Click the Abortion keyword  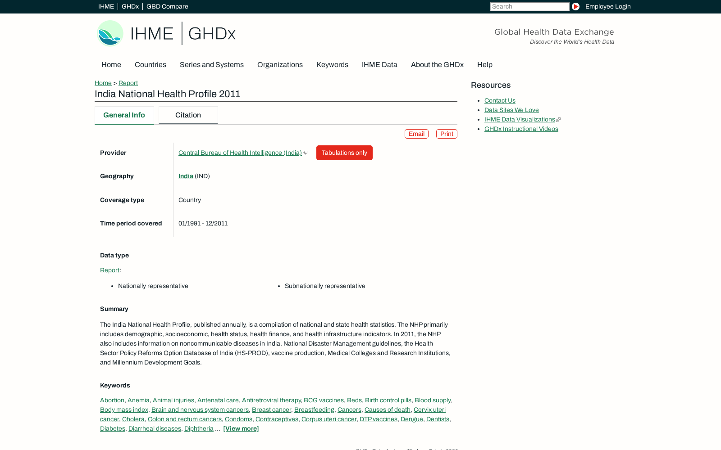(112, 400)
